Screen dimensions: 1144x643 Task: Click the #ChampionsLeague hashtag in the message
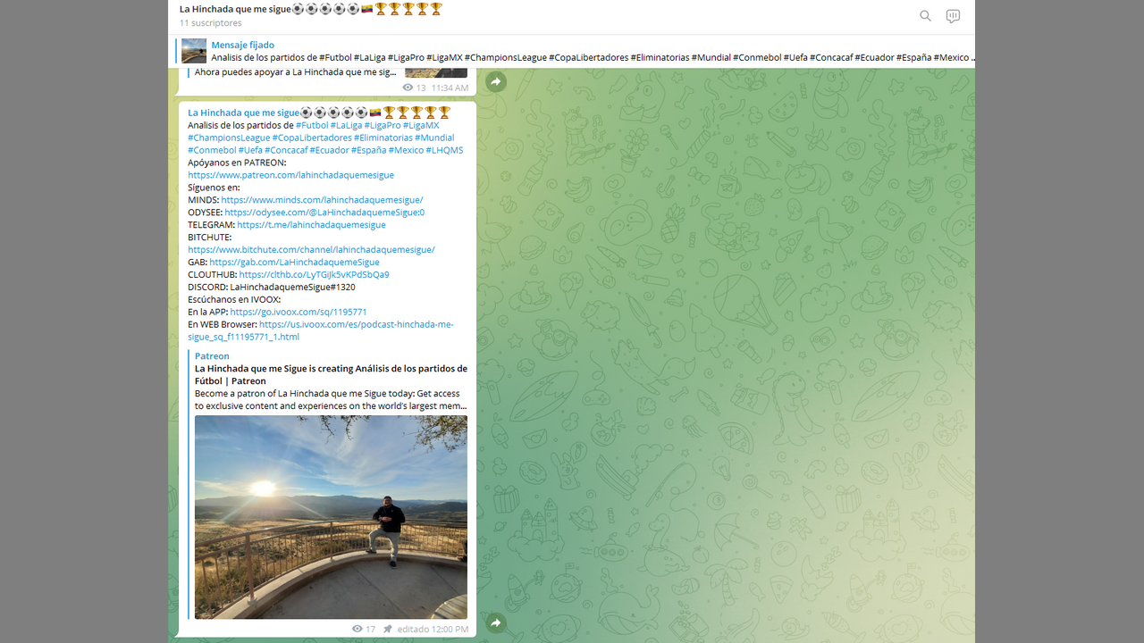229,138
